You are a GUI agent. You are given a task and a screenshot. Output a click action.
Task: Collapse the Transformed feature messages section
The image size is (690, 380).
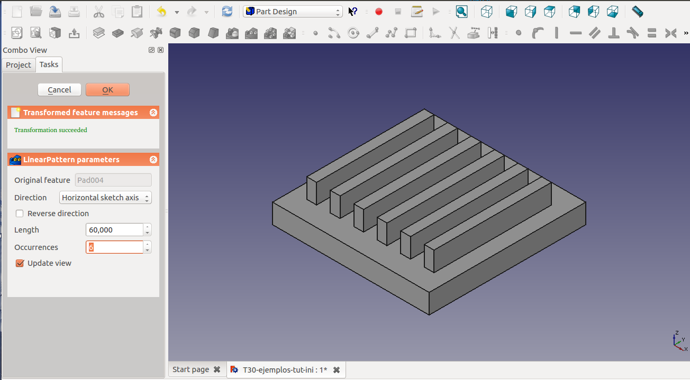153,113
